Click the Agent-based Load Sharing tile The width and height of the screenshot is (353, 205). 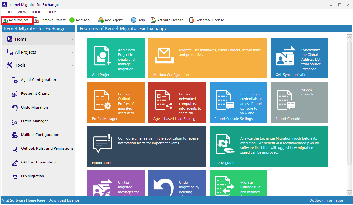click(177, 102)
